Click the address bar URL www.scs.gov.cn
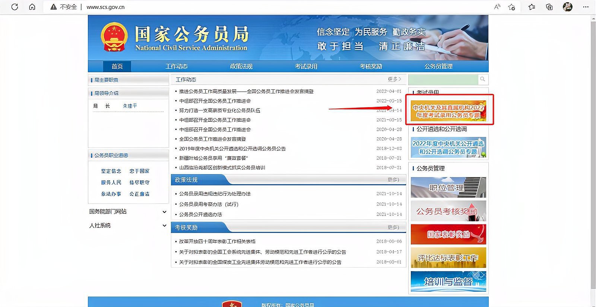 105,7
